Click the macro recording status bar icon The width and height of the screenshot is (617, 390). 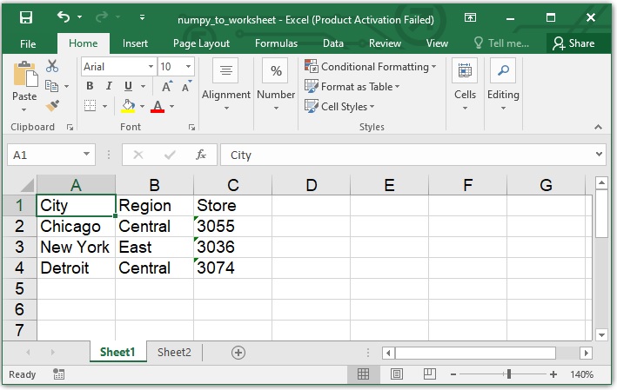click(59, 374)
